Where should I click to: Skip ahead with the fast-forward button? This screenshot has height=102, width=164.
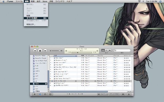45,51
